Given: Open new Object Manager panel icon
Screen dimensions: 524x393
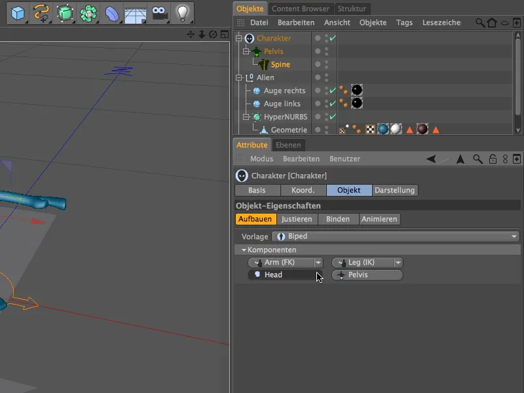Looking at the screenshot, I should 517,23.
